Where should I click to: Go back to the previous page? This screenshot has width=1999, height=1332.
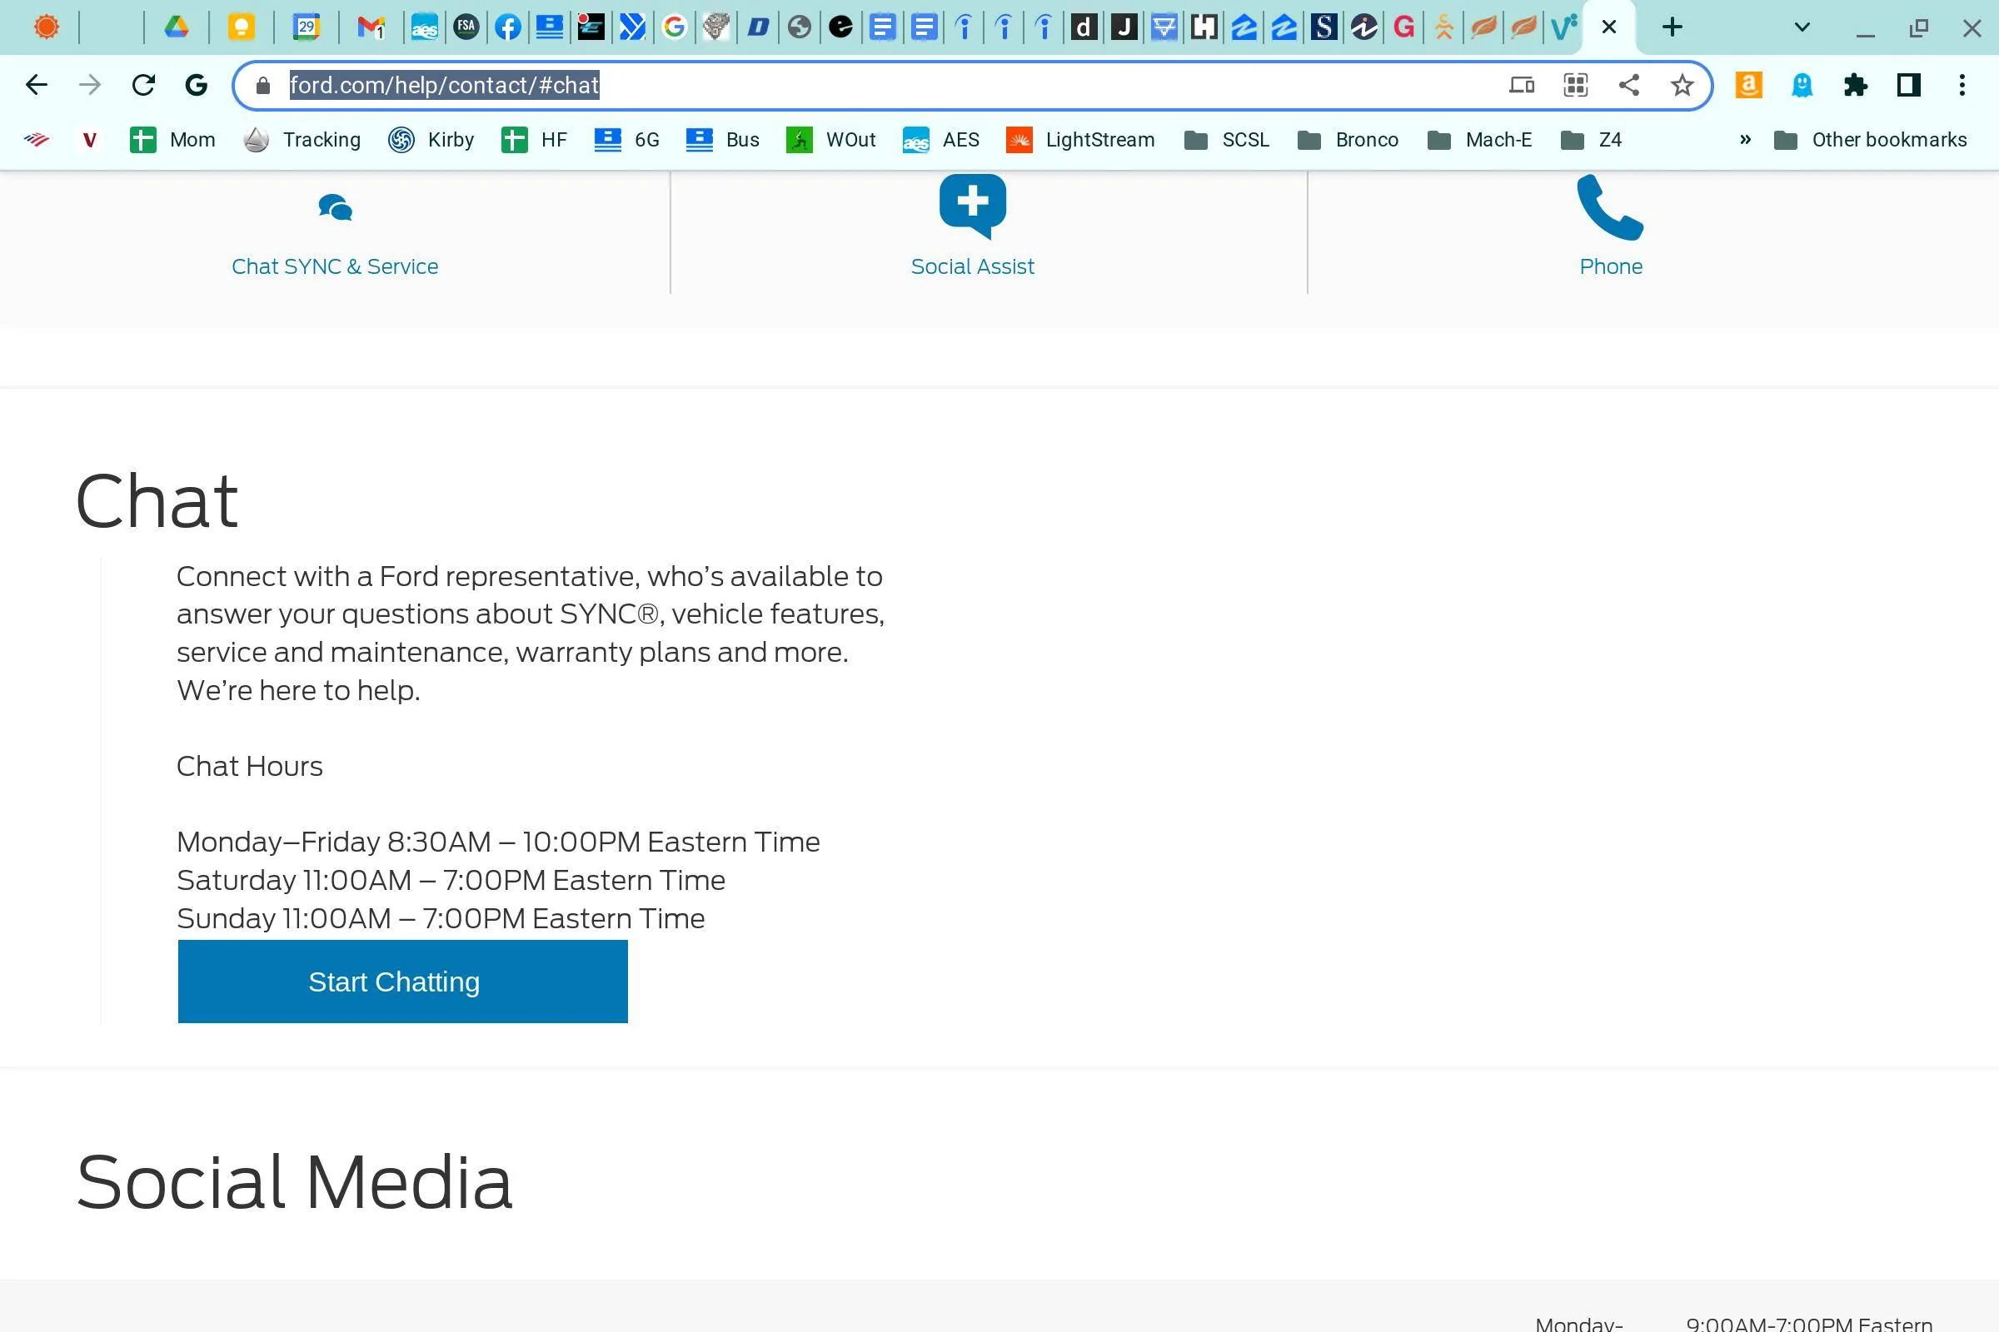pos(37,85)
